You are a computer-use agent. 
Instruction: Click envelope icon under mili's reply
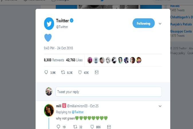coord(109,126)
